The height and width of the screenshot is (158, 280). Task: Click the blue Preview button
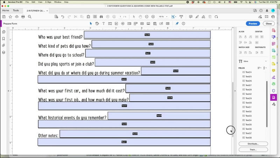point(253,23)
